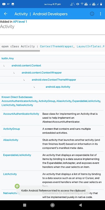The height and width of the screenshot is (210, 105).
Task: Open the API level 1 link
Action: (20, 22)
